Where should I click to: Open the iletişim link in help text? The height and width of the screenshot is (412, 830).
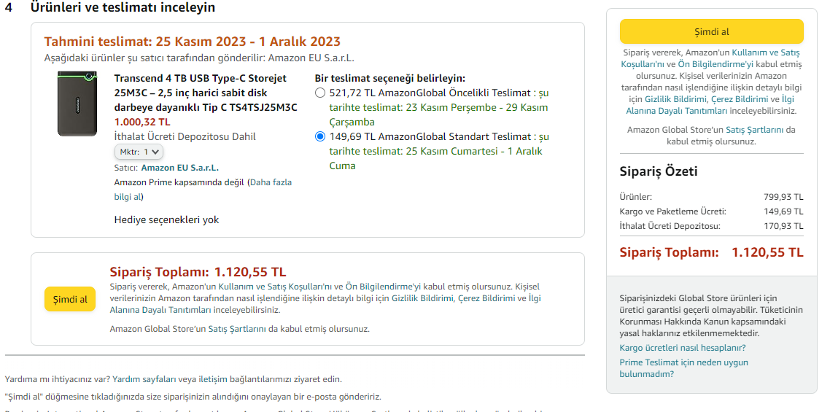[x=212, y=379]
